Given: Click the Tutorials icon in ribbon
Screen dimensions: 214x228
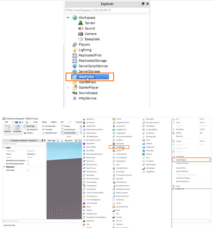Looking at the screenshot, I should [x=43, y=130].
